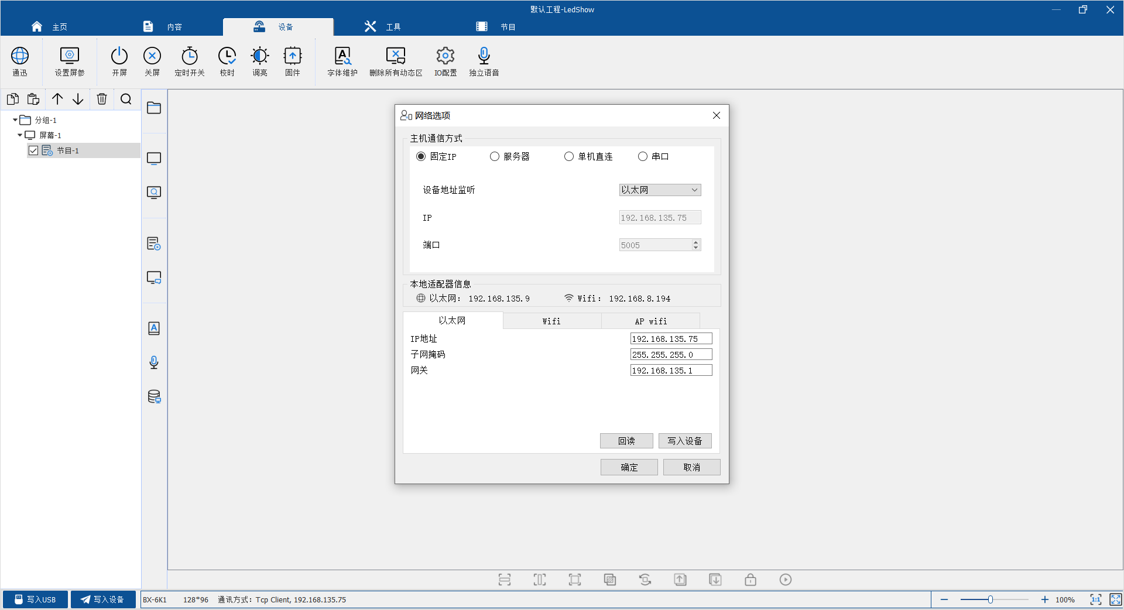This screenshot has width=1124, height=610.
Task: Click the letter A text icon in side strip
Action: (x=154, y=328)
